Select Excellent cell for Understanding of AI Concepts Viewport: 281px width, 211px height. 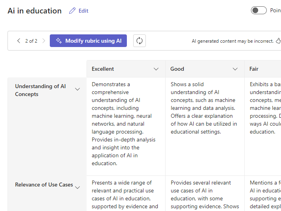(x=126, y=124)
